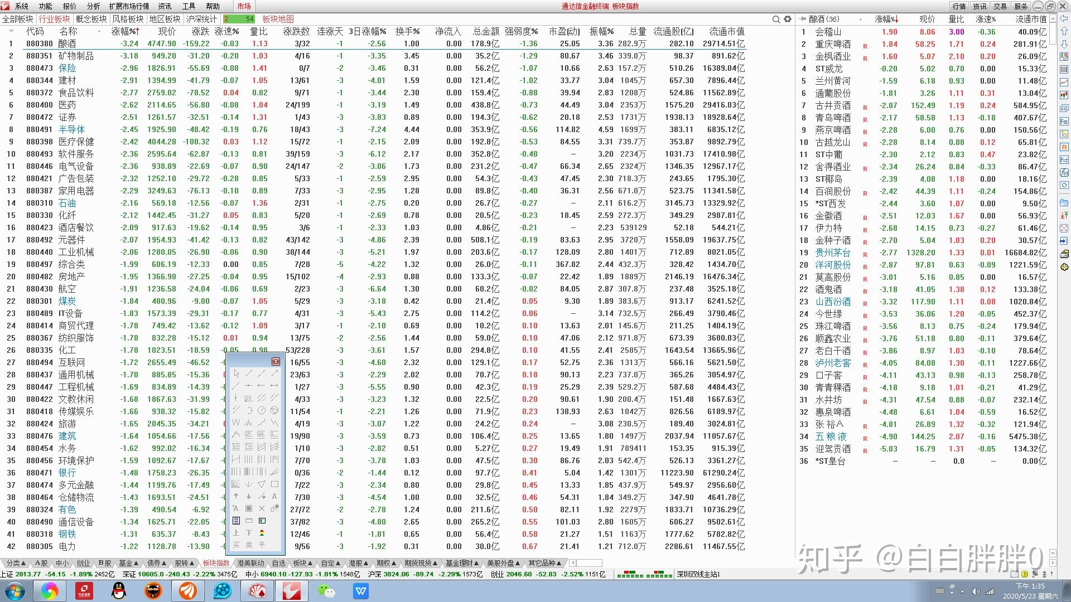
Task: Click the up arrow on right sidebar
Action: tap(1064, 31)
